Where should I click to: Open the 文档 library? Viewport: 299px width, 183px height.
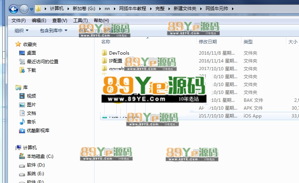(31, 113)
